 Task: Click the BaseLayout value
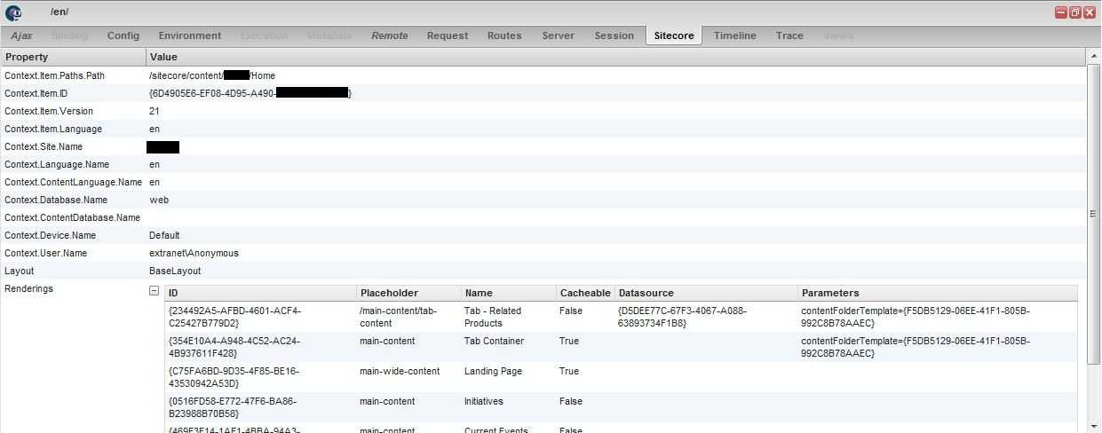pos(175,271)
